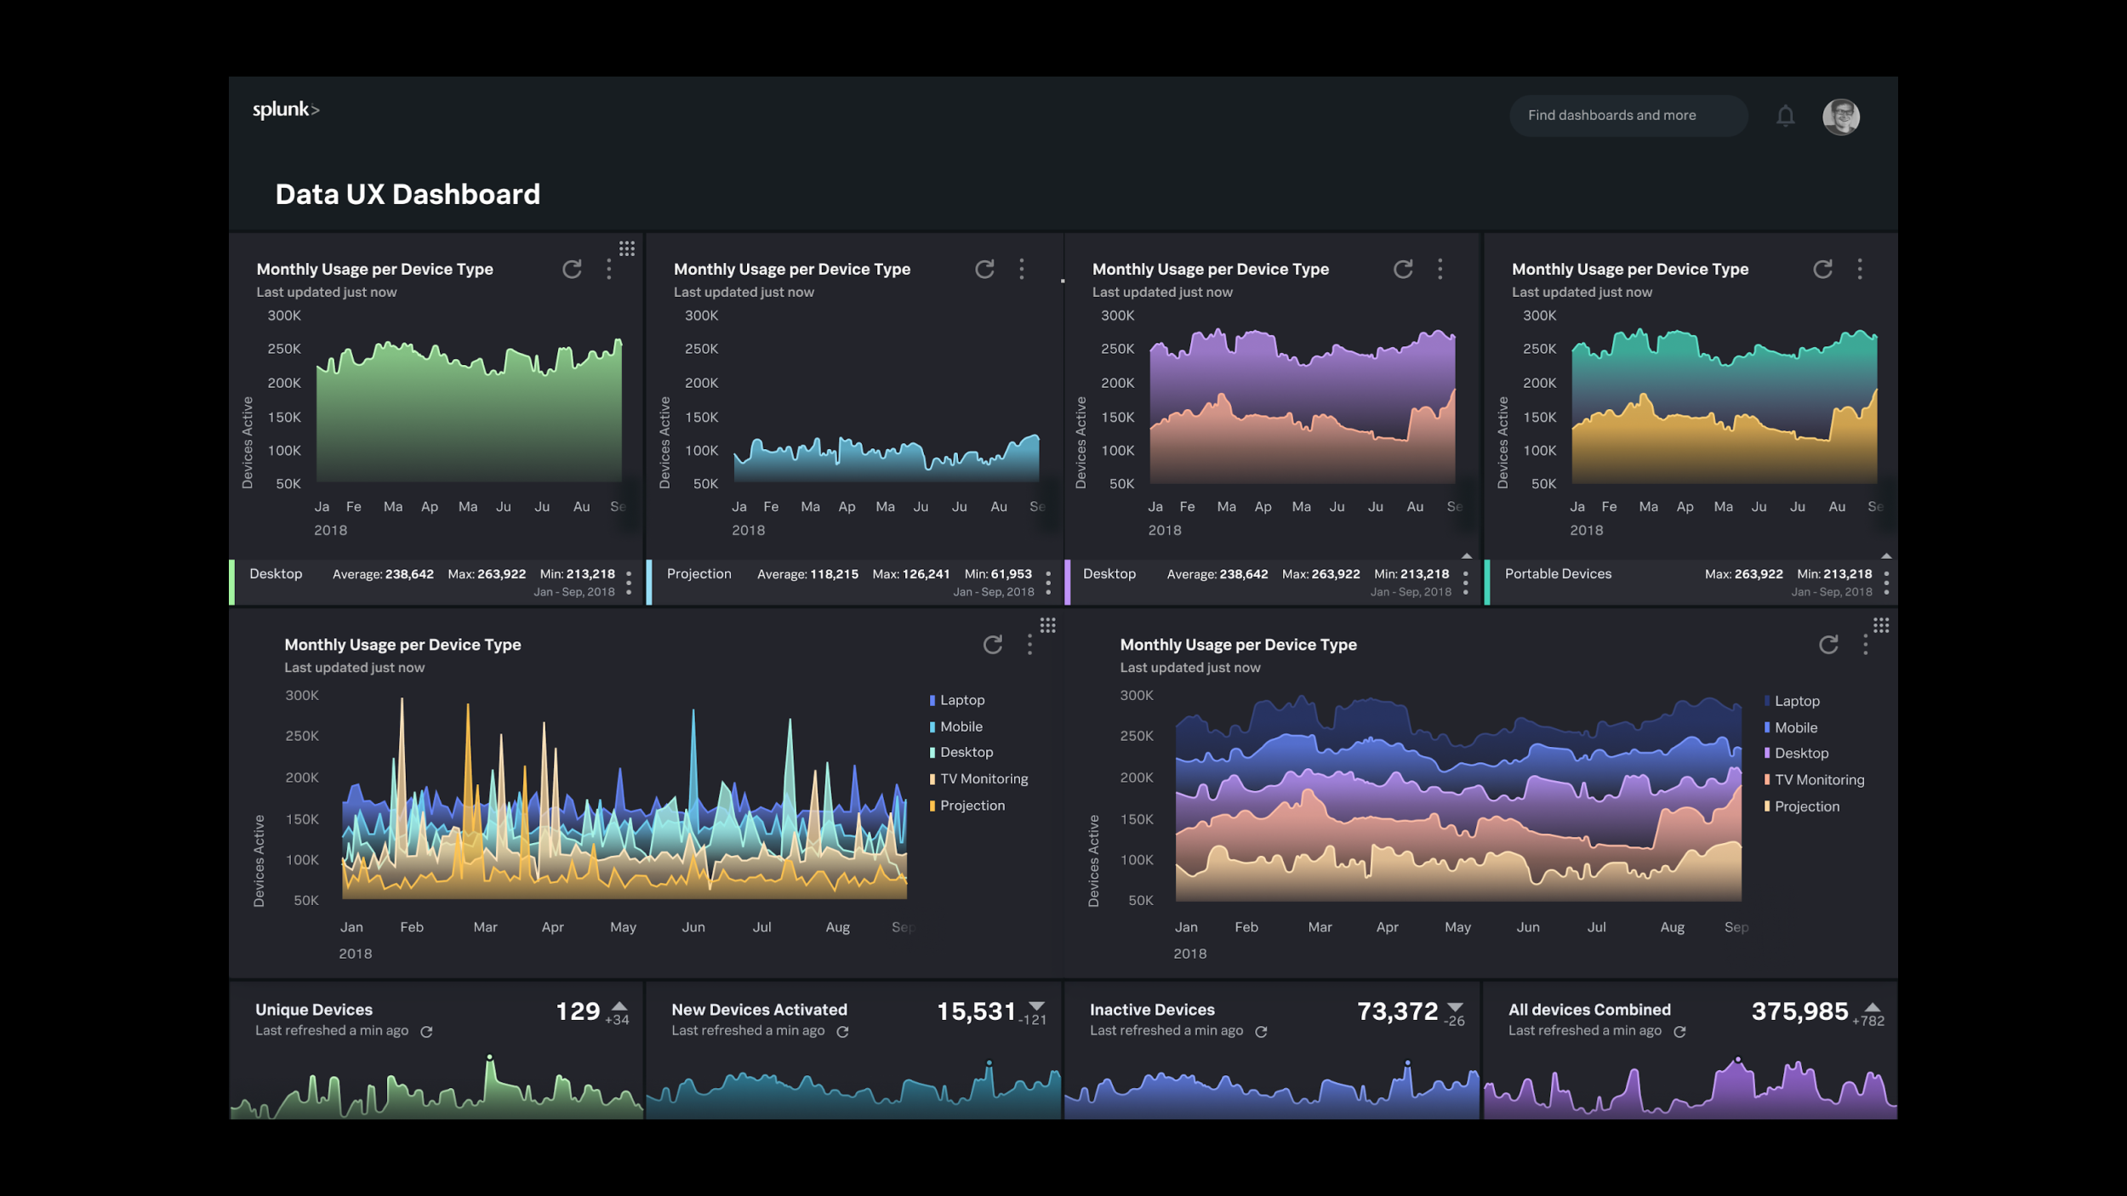Image resolution: width=2127 pixels, height=1196 pixels.
Task: Refresh the multi-series spike chart panel
Action: point(992,645)
